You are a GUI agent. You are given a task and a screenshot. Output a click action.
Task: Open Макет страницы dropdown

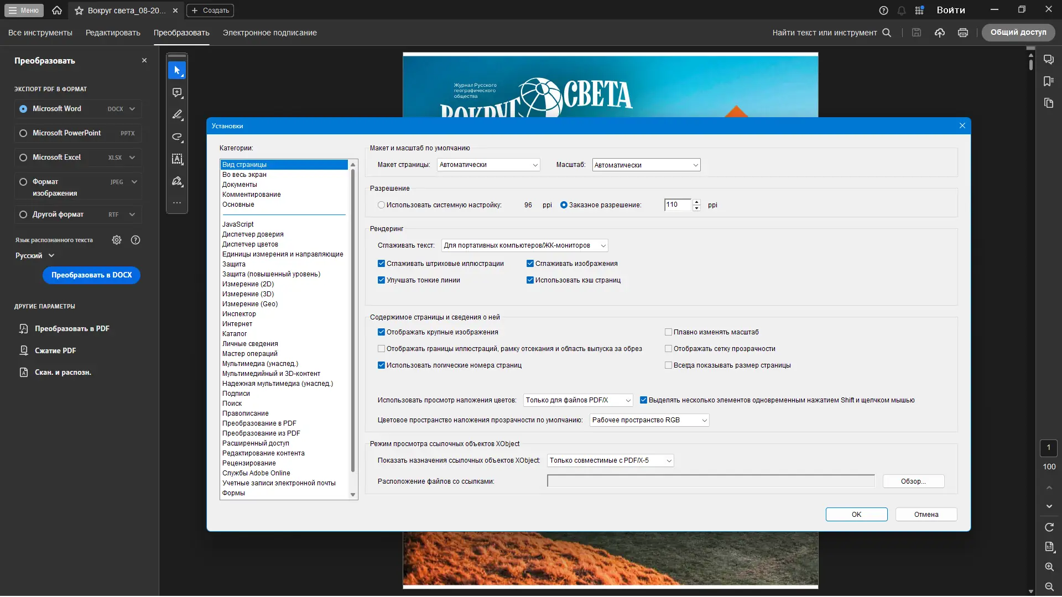click(x=488, y=165)
